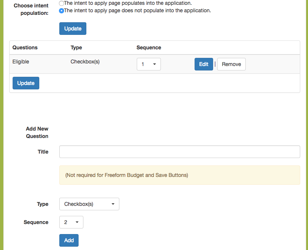Open the new question Sequence dropdown showing 2

coord(71,222)
